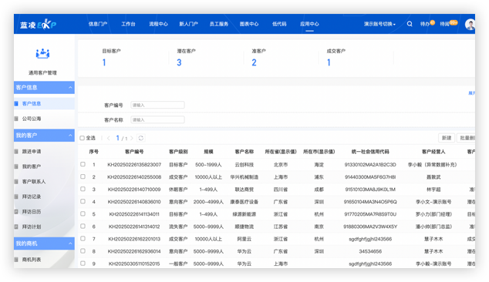Click the refresh icon beside pagination
The height and width of the screenshot is (282, 489).
point(141,138)
